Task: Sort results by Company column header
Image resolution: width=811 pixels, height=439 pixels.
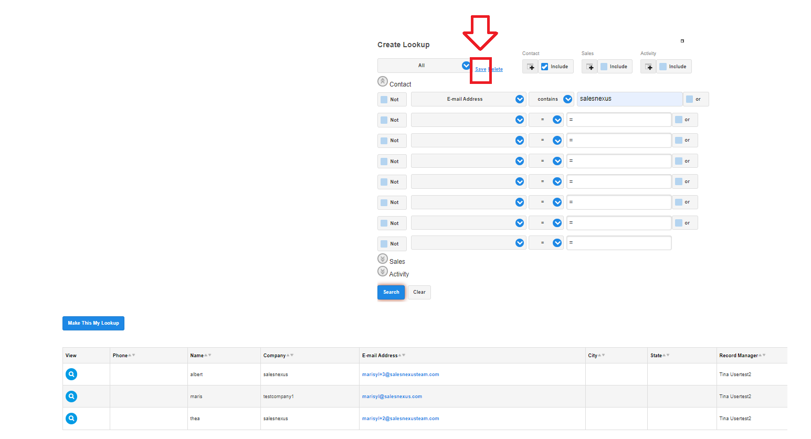Action: (x=275, y=356)
